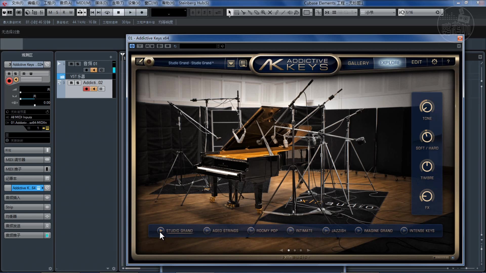This screenshot has height=273, width=486.
Task: Adjust the TONE knob
Action: [x=427, y=107]
